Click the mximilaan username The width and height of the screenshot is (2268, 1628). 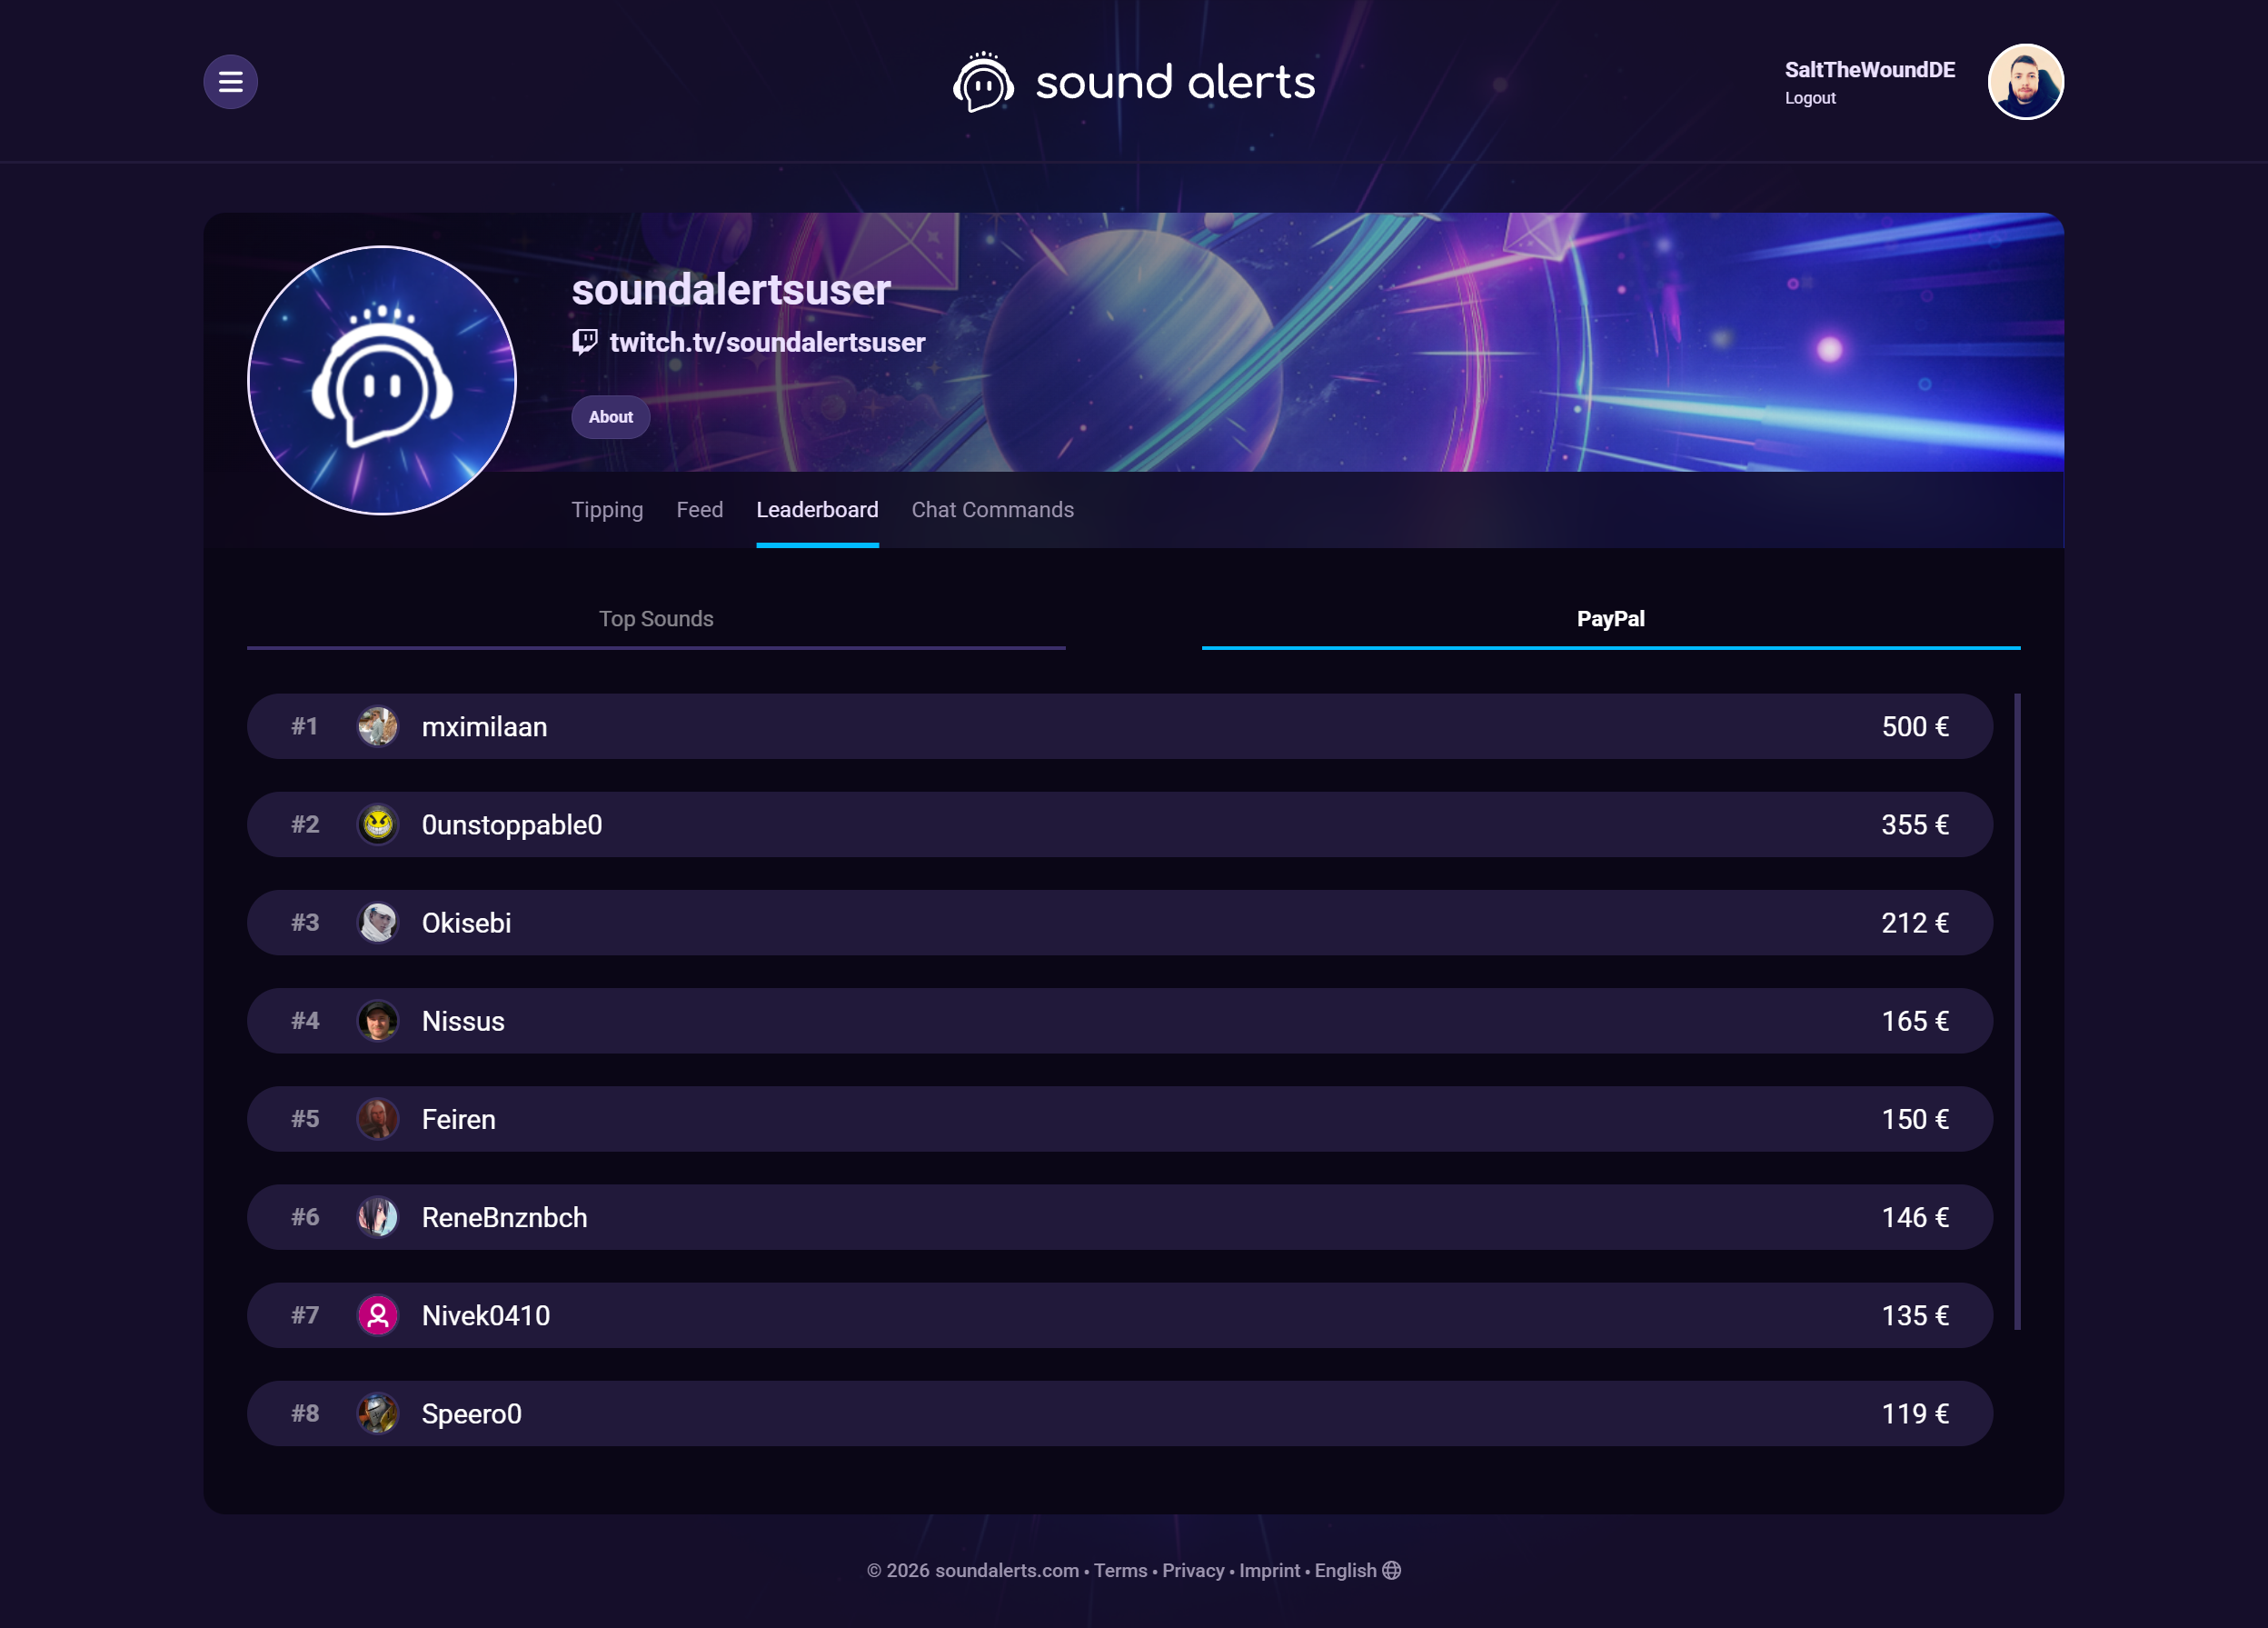click(x=484, y=726)
